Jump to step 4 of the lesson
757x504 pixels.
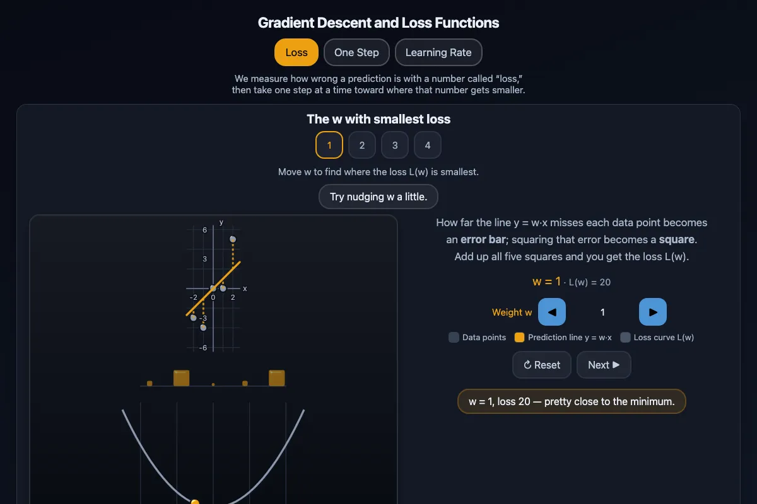[428, 145]
